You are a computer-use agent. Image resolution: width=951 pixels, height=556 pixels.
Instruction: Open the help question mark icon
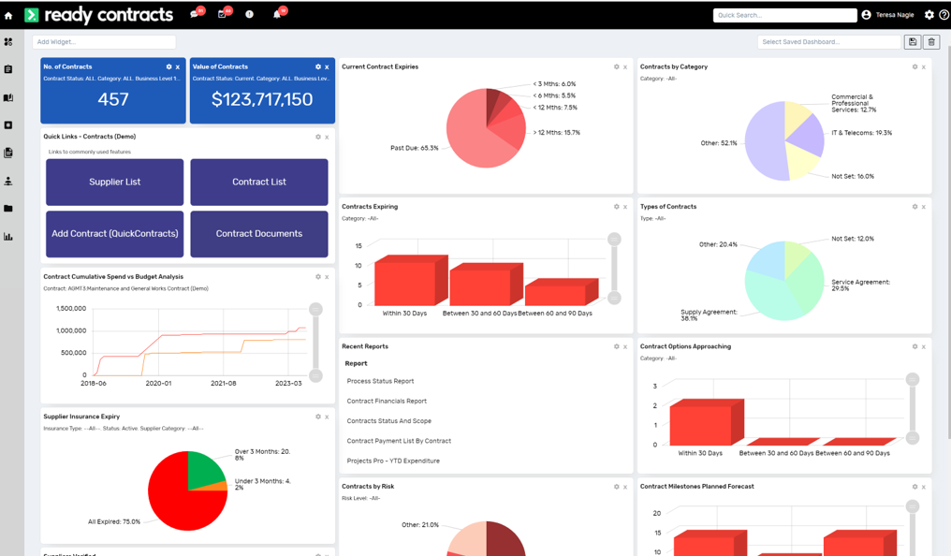pos(944,15)
